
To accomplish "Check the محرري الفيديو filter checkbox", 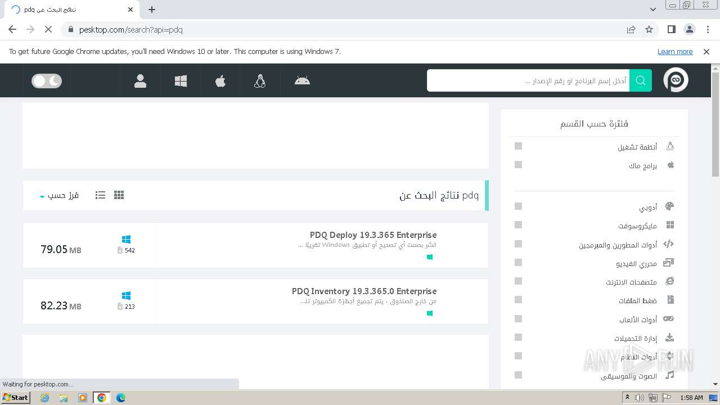I will 518,263.
